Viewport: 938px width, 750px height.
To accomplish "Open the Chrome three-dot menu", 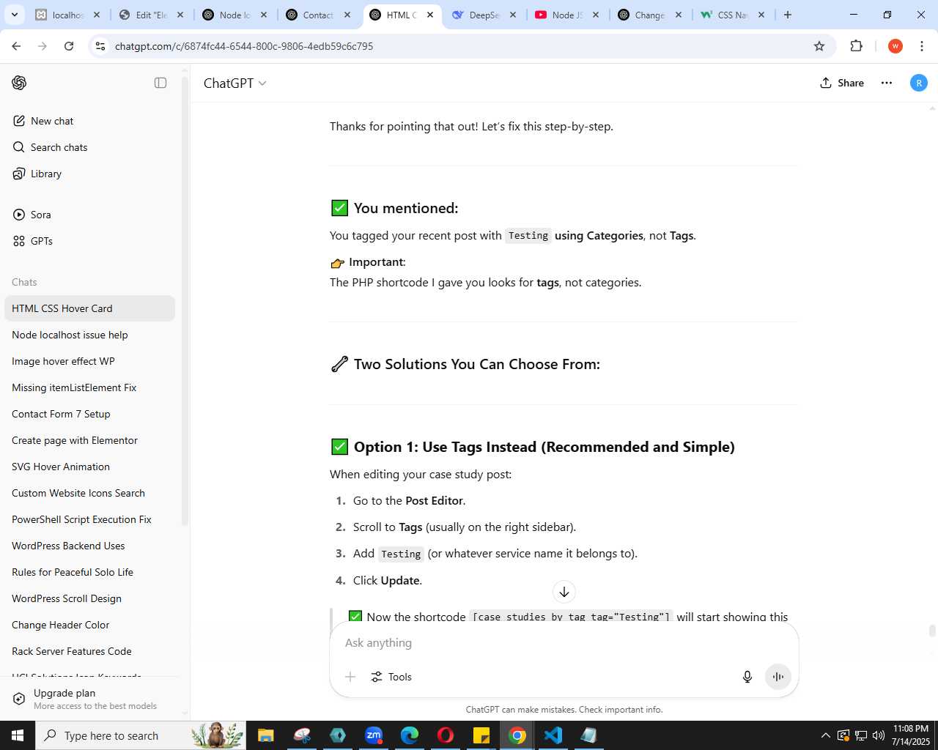I will click(x=922, y=46).
